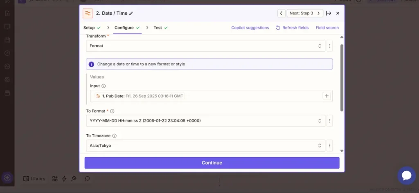Viewport: 419px width, 193px height.
Task: Close the Date / Time step panel
Action: (x=338, y=13)
